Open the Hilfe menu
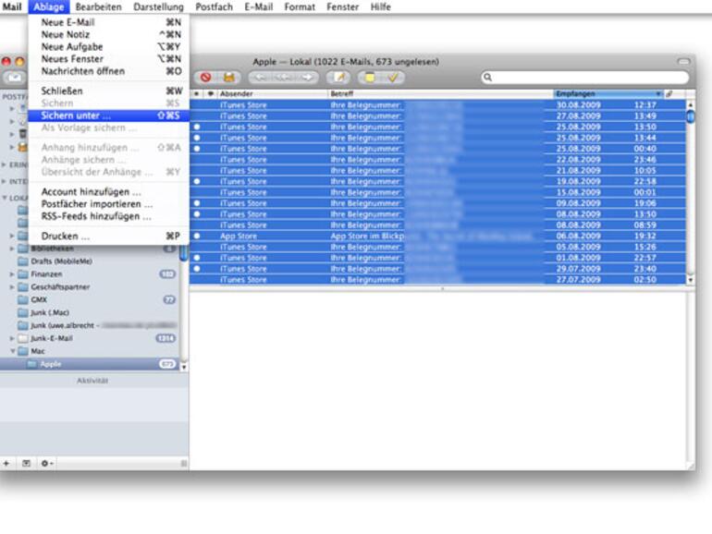712x534 pixels. click(x=381, y=6)
